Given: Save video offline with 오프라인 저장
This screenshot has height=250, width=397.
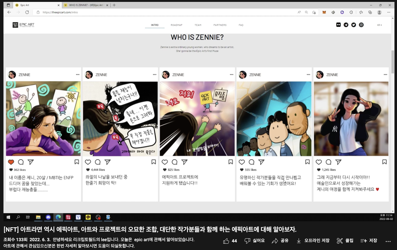Looking at the screenshot, I should [x=313, y=241].
